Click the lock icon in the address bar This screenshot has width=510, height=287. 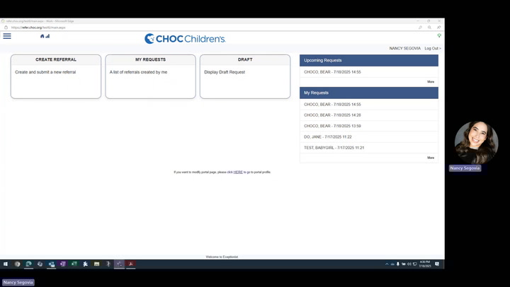6,28
